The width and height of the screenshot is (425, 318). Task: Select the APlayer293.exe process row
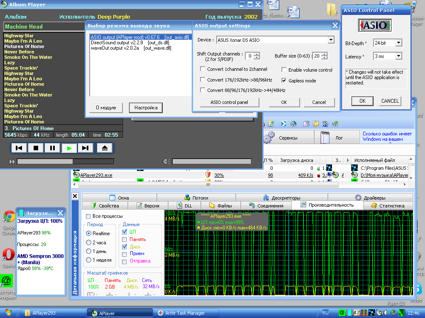241,175
